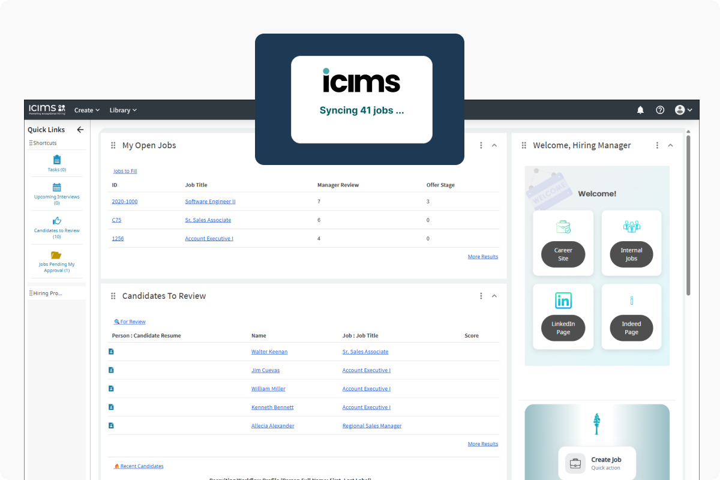This screenshot has height=480, width=720.
Task: Open the Software Engineer II job
Action: pyautogui.click(x=210, y=202)
